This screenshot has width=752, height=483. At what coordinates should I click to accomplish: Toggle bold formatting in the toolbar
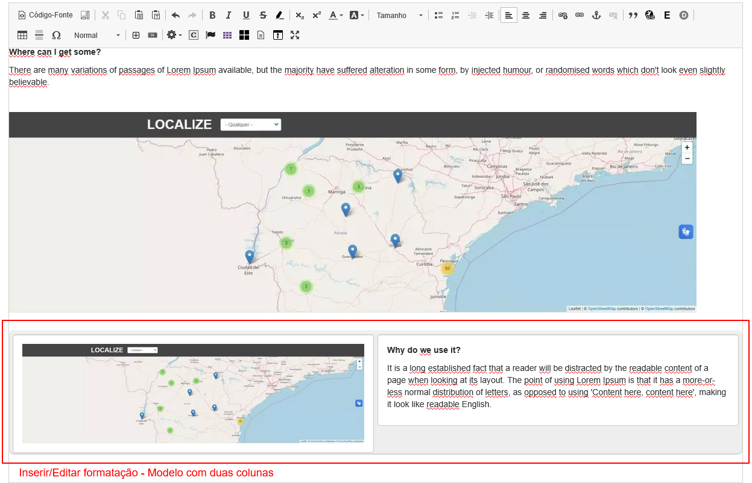pos(212,16)
